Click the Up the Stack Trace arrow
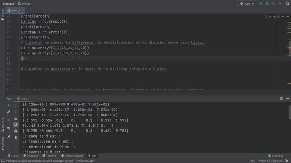 coord(16,105)
